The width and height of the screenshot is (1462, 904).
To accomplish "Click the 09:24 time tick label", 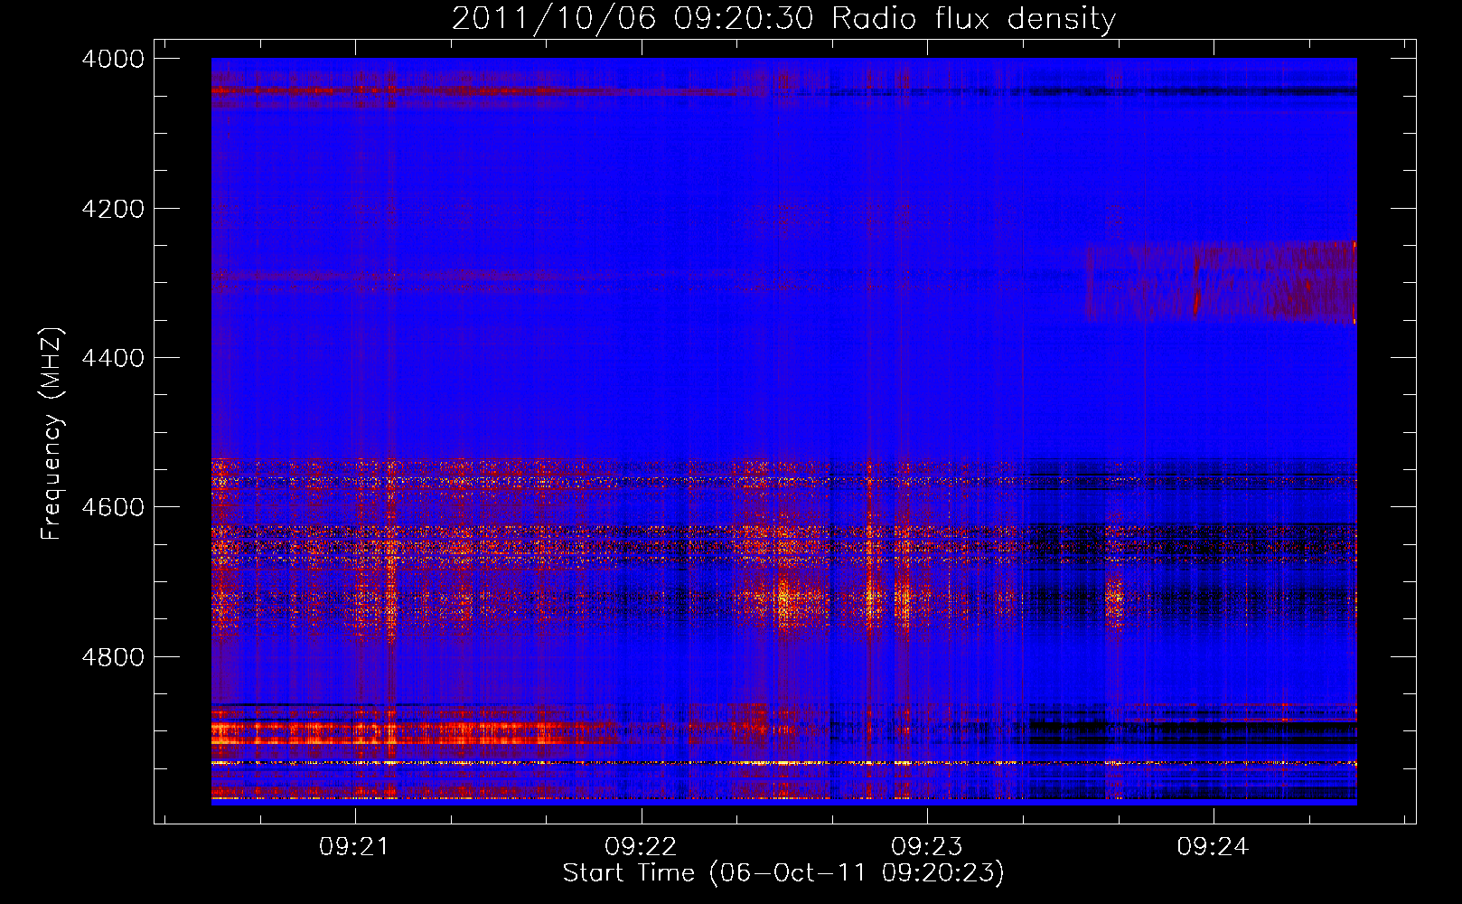I will (x=1213, y=847).
